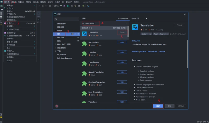
Task: Open the 排序依据: 相关性 sort dropdown
Action: point(120,28)
